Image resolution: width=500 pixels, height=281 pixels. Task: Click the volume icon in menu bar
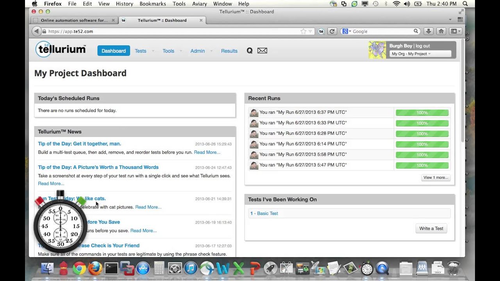pyautogui.click(x=407, y=4)
